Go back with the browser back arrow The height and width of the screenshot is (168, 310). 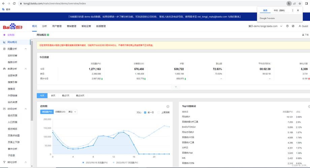[x=3, y=4]
